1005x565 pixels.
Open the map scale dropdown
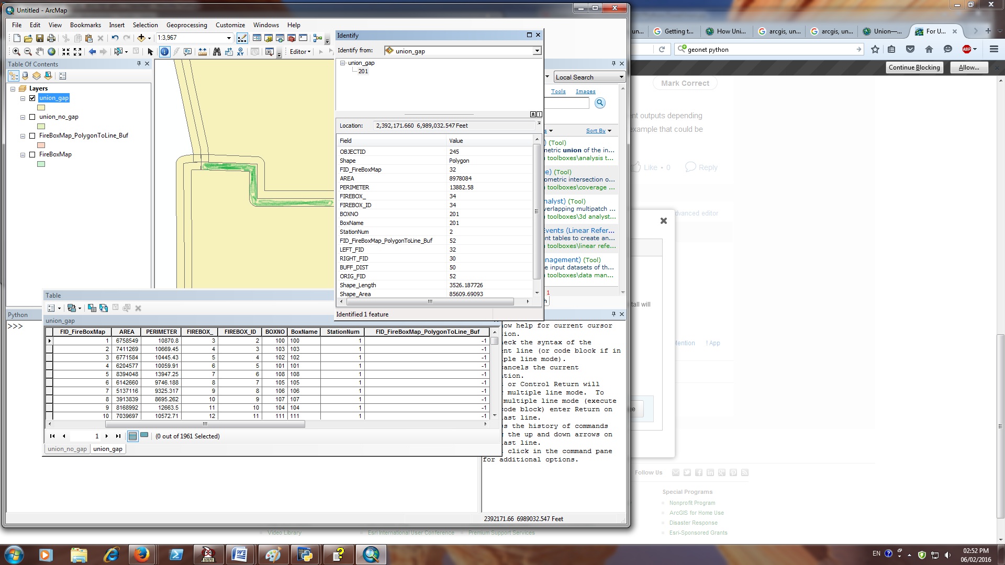pos(229,38)
